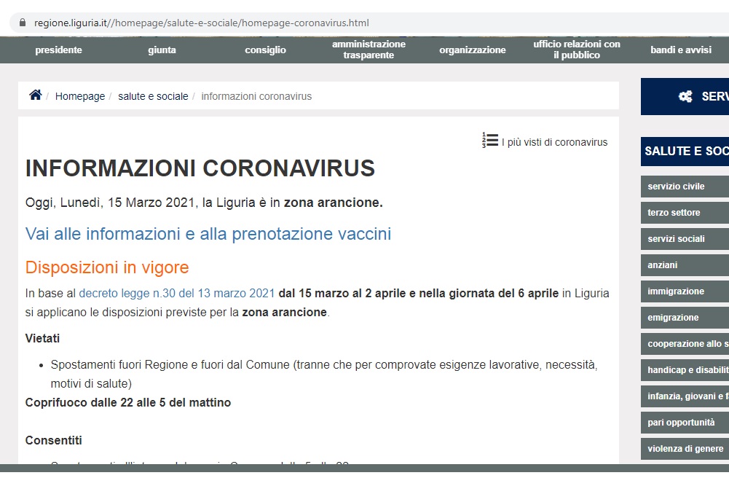Open 'immigrazione' in the sidebar

pos(685,291)
